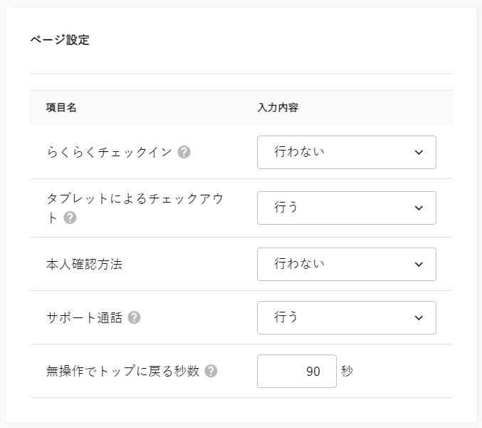
Task: Open the サポート通話 help tooltip icon
Action: pyautogui.click(x=134, y=317)
